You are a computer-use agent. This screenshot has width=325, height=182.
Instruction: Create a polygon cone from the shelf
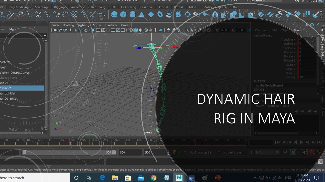point(142,14)
